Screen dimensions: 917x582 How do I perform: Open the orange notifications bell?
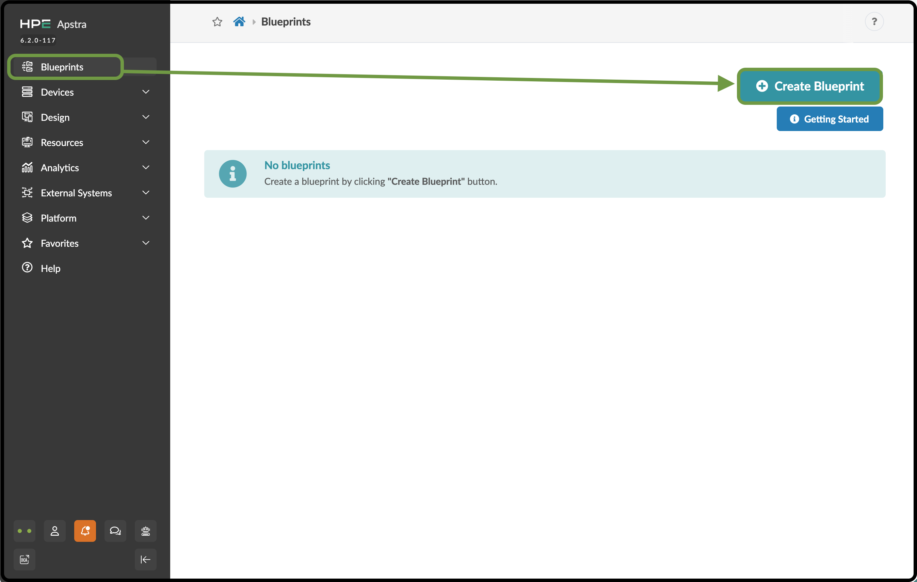coord(85,531)
